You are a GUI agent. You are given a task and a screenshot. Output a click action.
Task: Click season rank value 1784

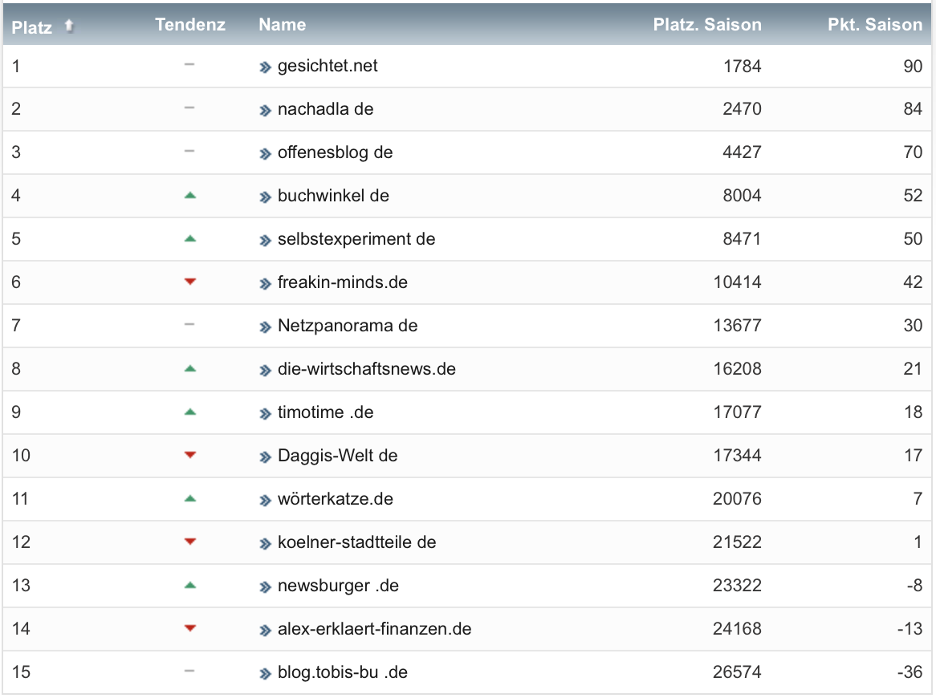(742, 67)
